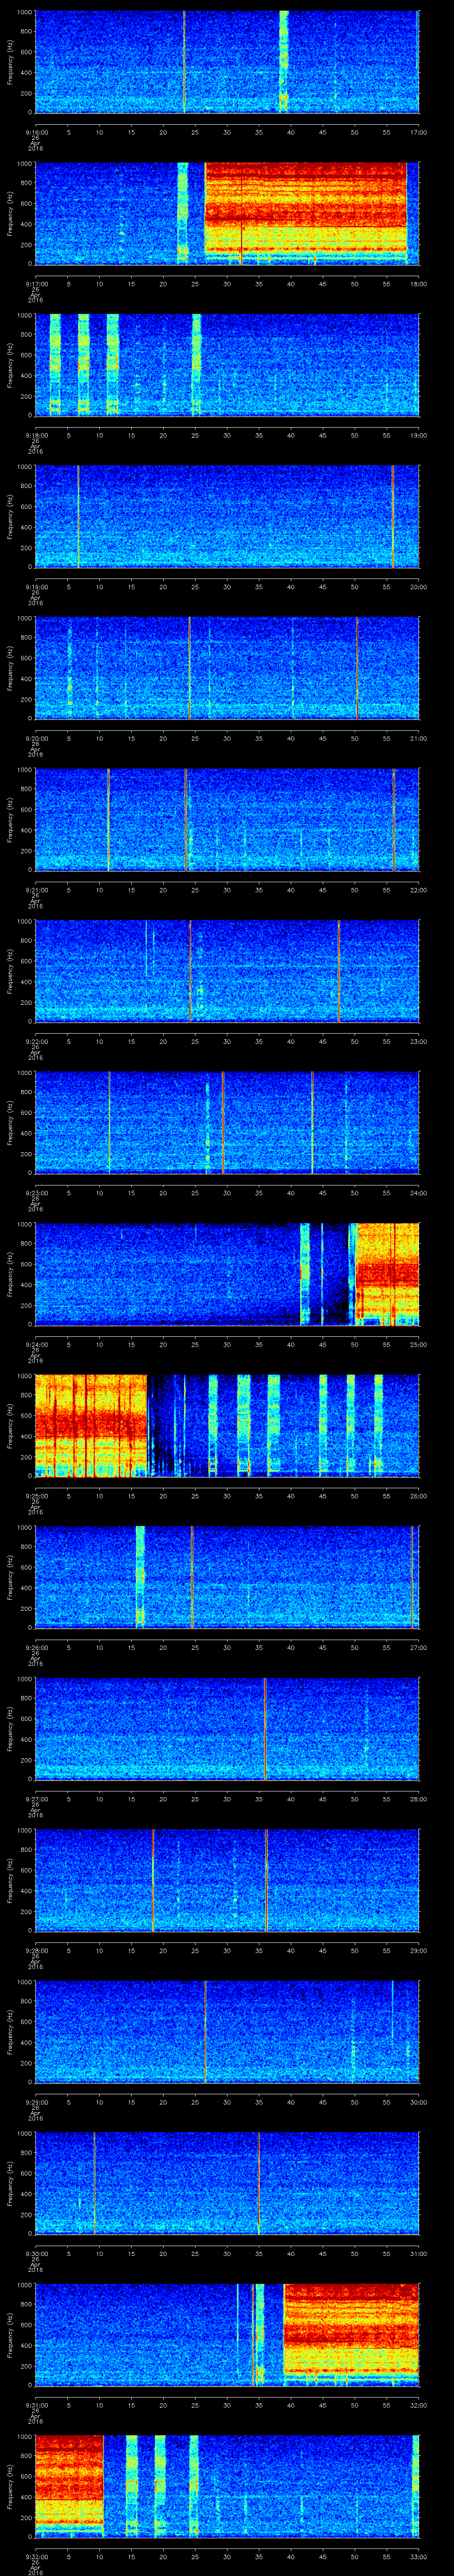Screen dimensions: 454x2576
Task: Pick the 27:00 end time label
Action: click(x=419, y=1648)
